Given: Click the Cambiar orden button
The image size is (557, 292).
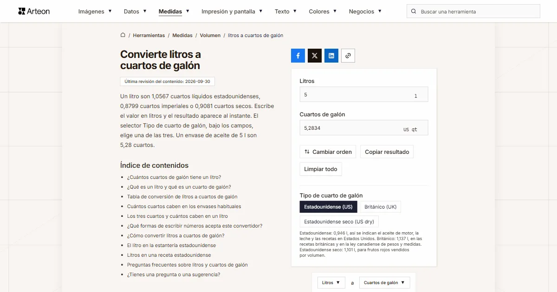Looking at the screenshot, I should [328, 152].
